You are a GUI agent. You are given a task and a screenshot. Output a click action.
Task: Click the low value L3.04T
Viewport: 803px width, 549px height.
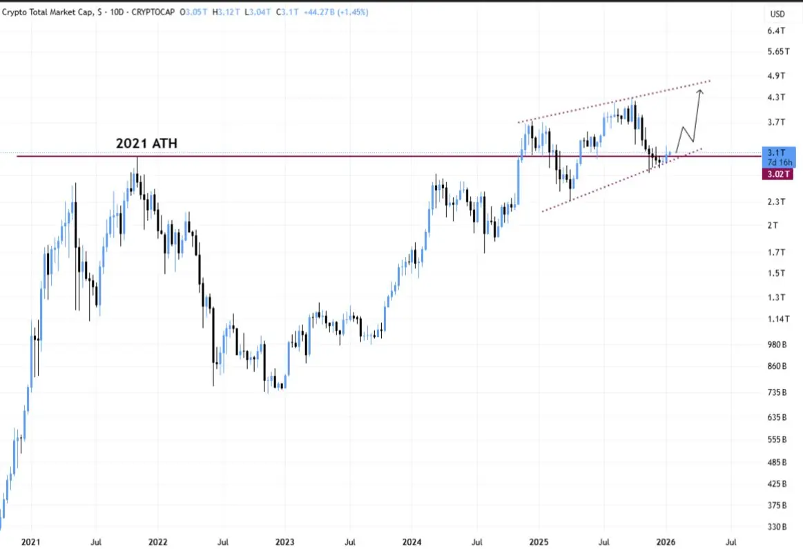258,12
